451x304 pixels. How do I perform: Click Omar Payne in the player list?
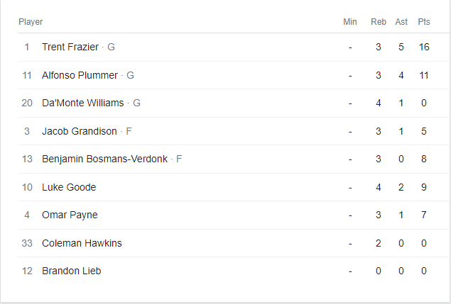[x=70, y=215]
